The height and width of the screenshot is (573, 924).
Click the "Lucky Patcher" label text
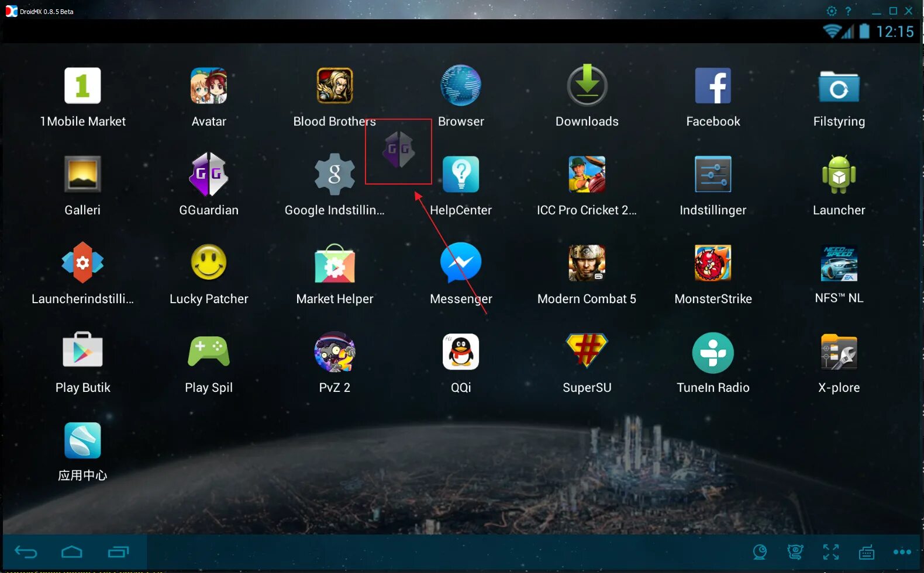click(209, 299)
